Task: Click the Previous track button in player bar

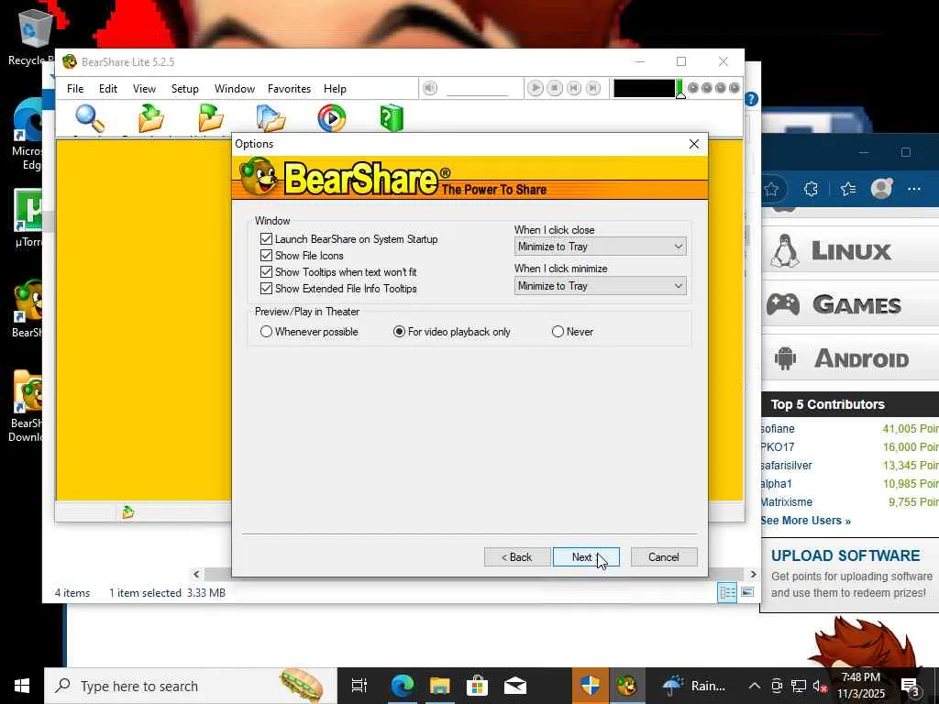Action: (574, 89)
